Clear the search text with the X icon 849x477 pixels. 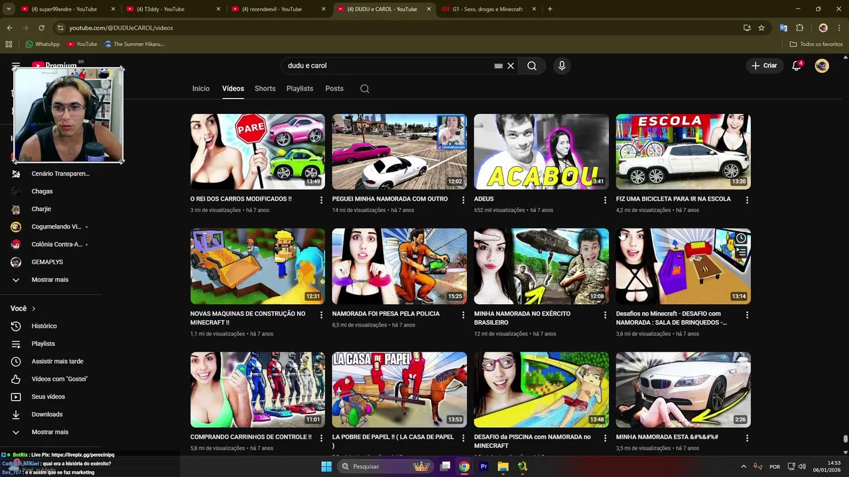(x=511, y=66)
